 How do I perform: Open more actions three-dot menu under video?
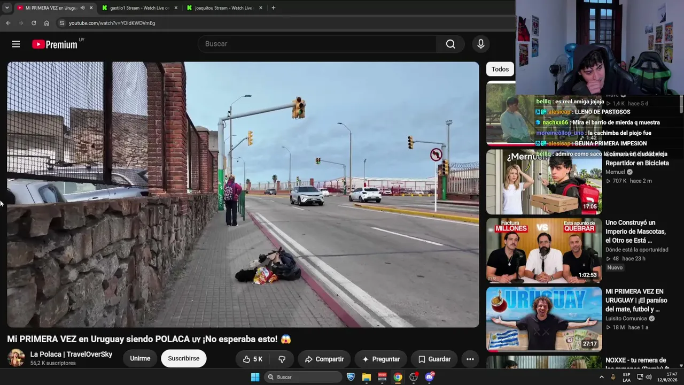(x=470, y=359)
